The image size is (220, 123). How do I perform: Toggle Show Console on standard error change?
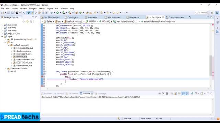pyautogui.click(x=187, y=93)
